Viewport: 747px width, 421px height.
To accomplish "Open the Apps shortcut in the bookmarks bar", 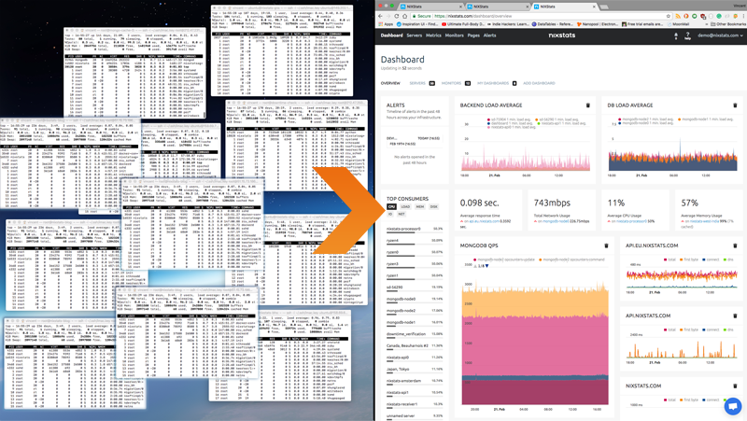I will pos(386,24).
